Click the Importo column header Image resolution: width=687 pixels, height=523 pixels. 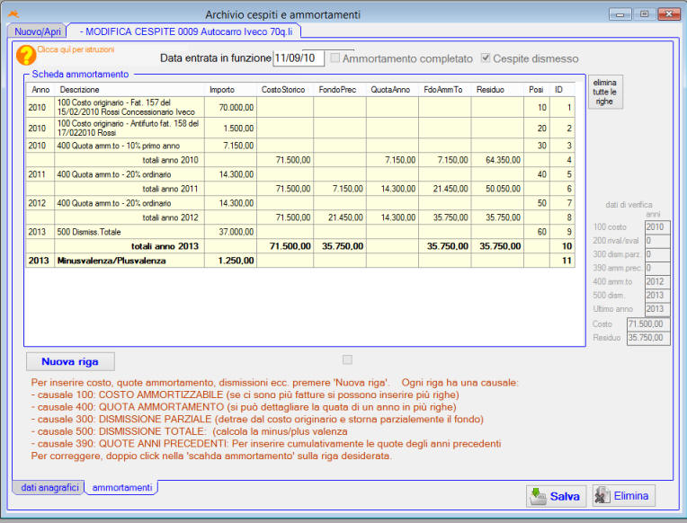coord(230,89)
